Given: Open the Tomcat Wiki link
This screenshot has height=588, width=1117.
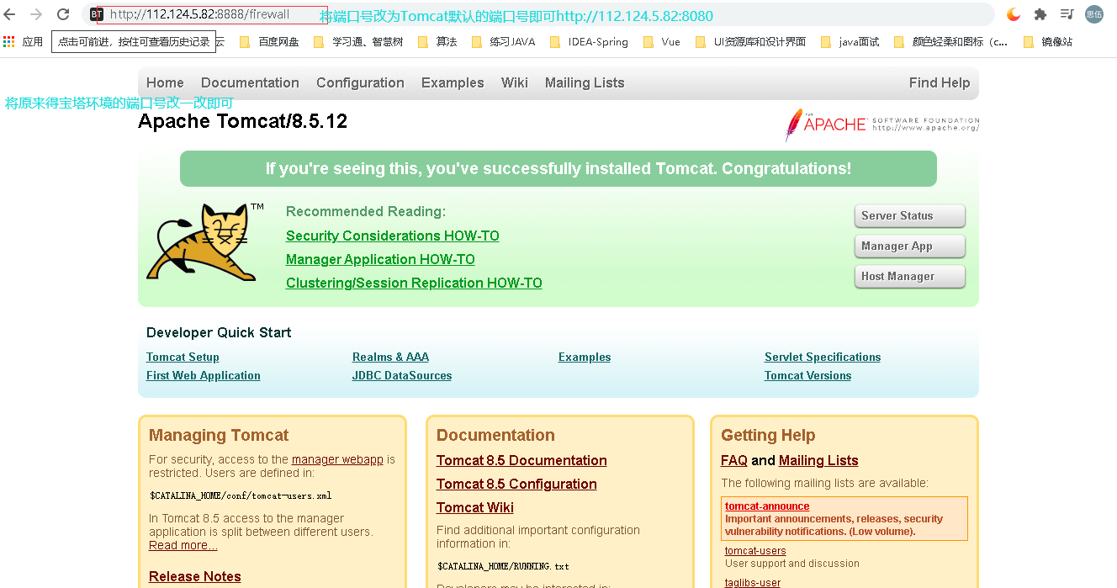Looking at the screenshot, I should pyautogui.click(x=475, y=507).
